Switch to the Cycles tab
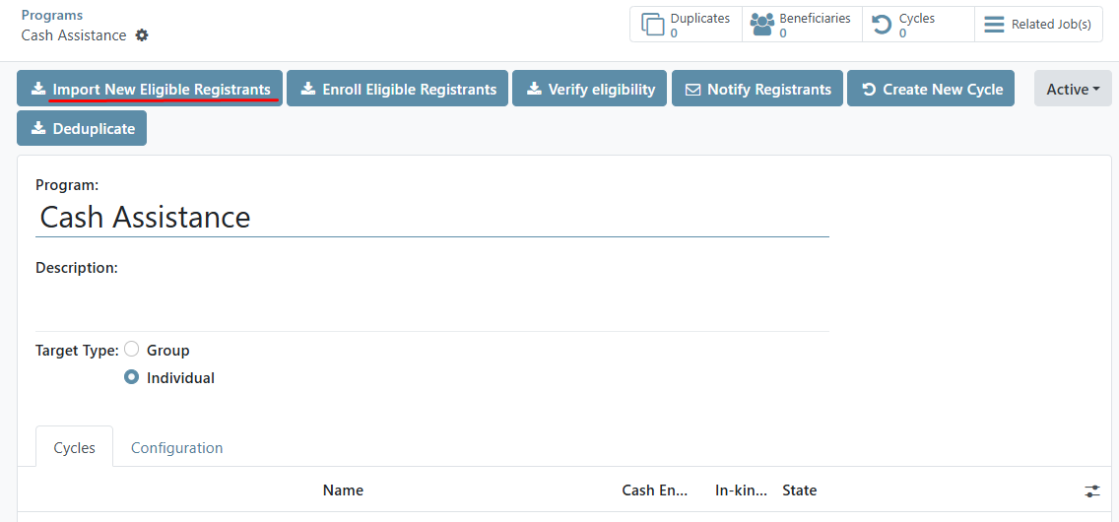This screenshot has width=1119, height=522. (x=75, y=447)
